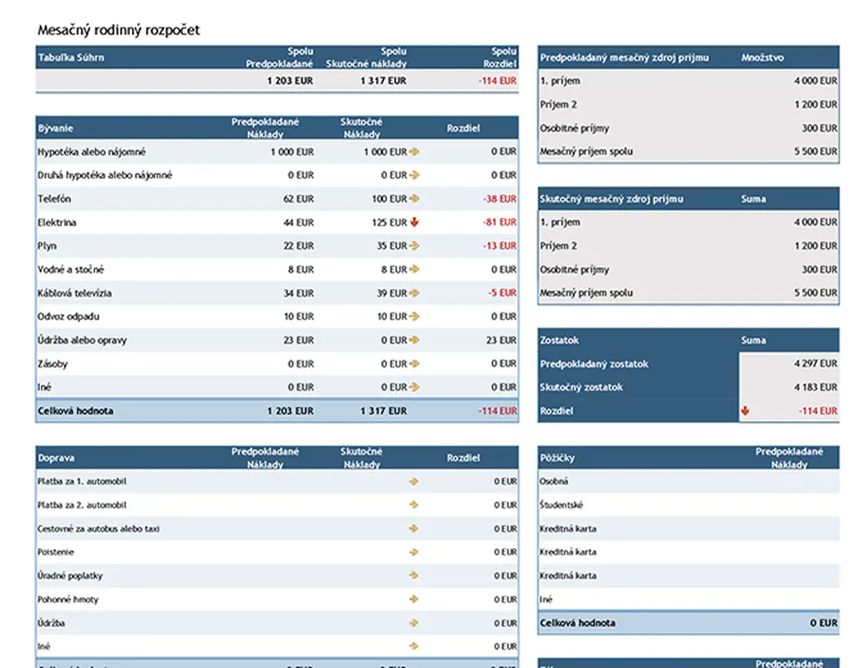Click the yellow arrow in Platba za 1. automobil row
This screenshot has width=867, height=668.
coord(414,482)
